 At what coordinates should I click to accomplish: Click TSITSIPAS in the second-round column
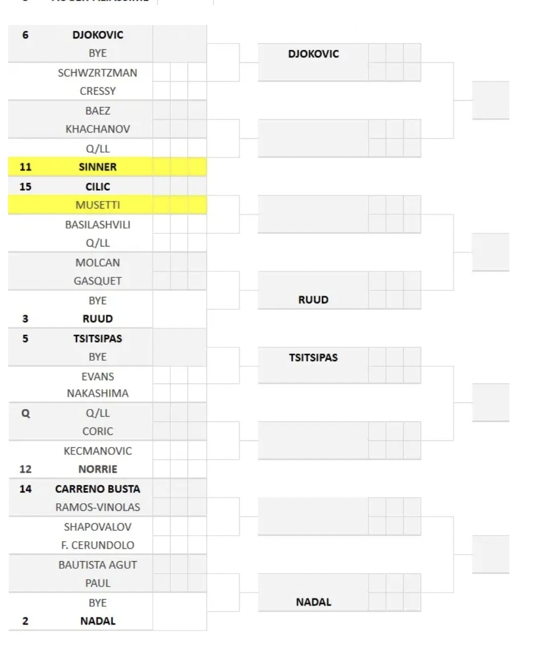pyautogui.click(x=313, y=358)
